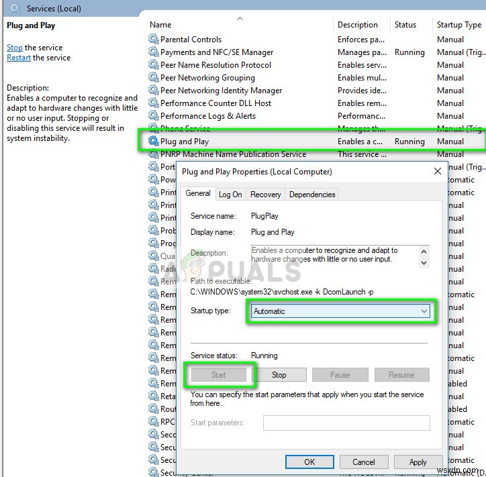Click the Running status of Payments and NFC/SE
Screen dimensions: 486x477
(409, 52)
